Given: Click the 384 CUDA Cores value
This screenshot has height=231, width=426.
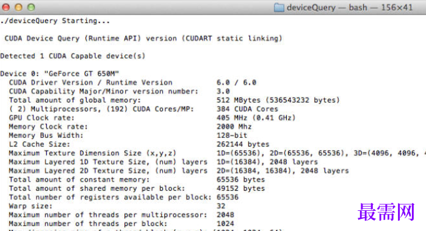Looking at the screenshot, I should (247, 109).
